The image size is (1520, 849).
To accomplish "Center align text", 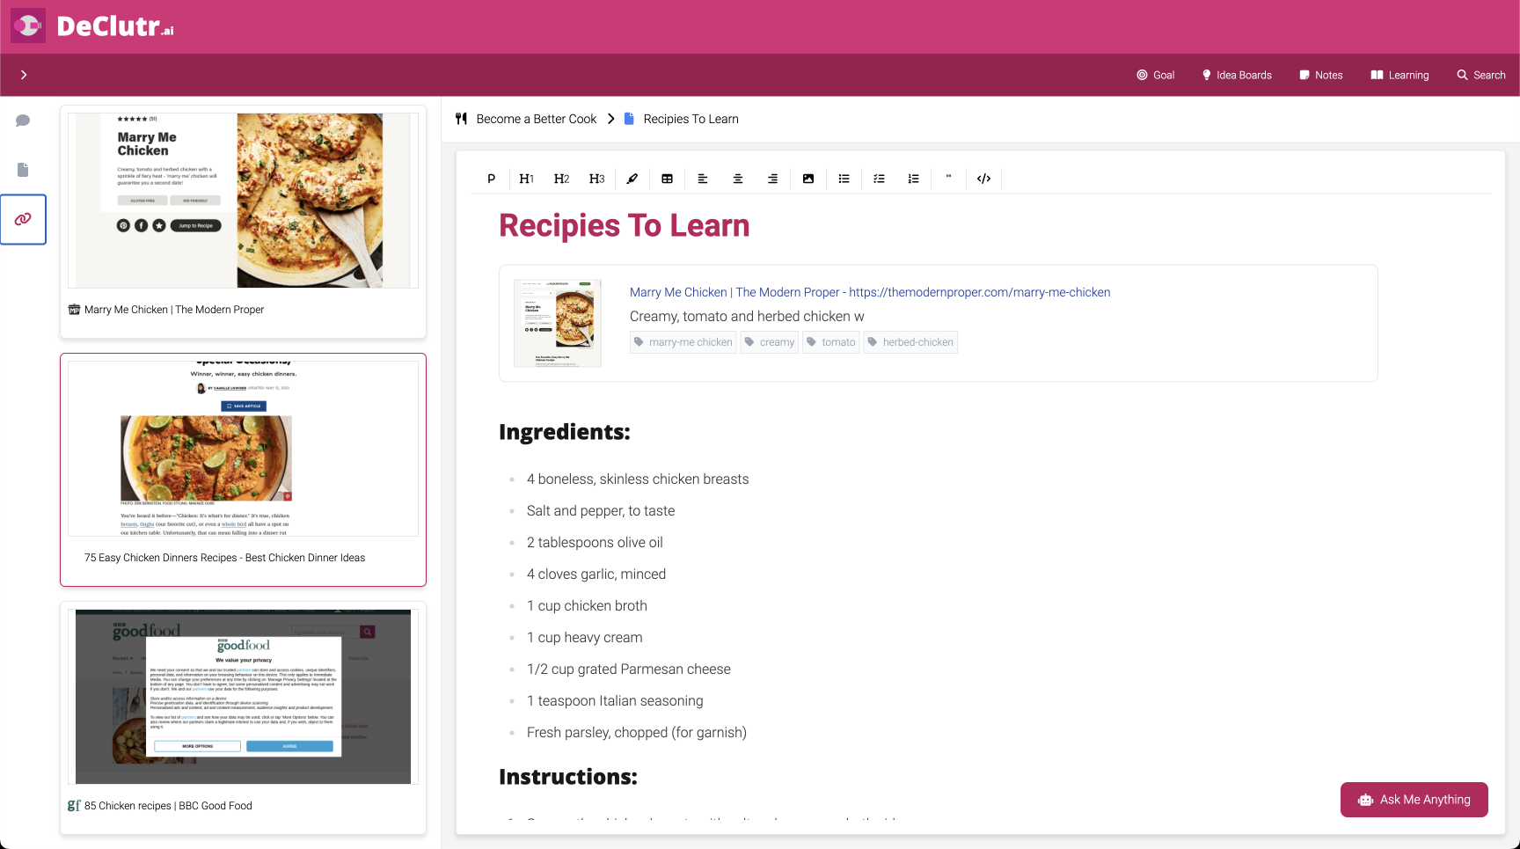I will [737, 179].
